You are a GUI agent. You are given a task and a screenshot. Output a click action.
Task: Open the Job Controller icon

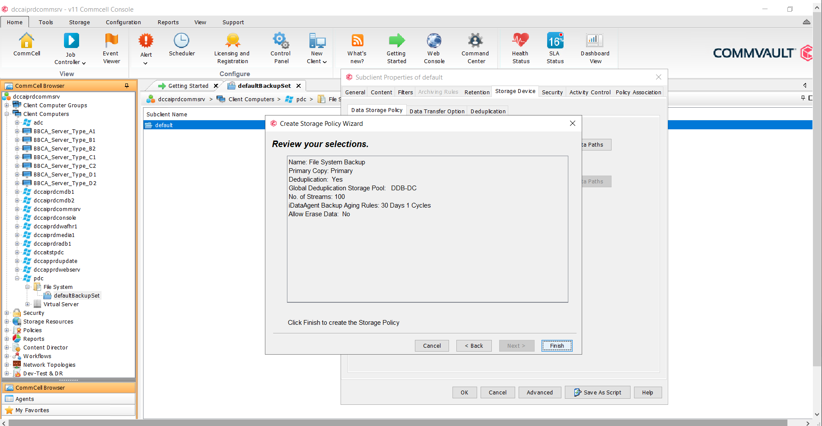pyautogui.click(x=71, y=41)
